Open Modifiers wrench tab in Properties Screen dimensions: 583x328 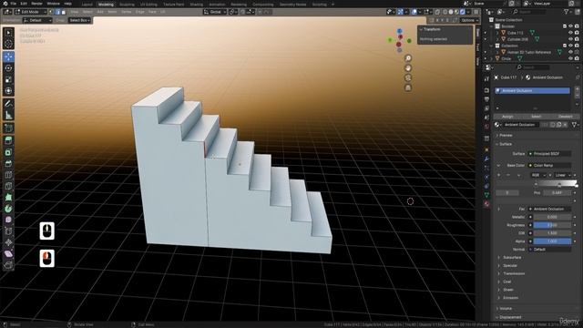click(486, 159)
